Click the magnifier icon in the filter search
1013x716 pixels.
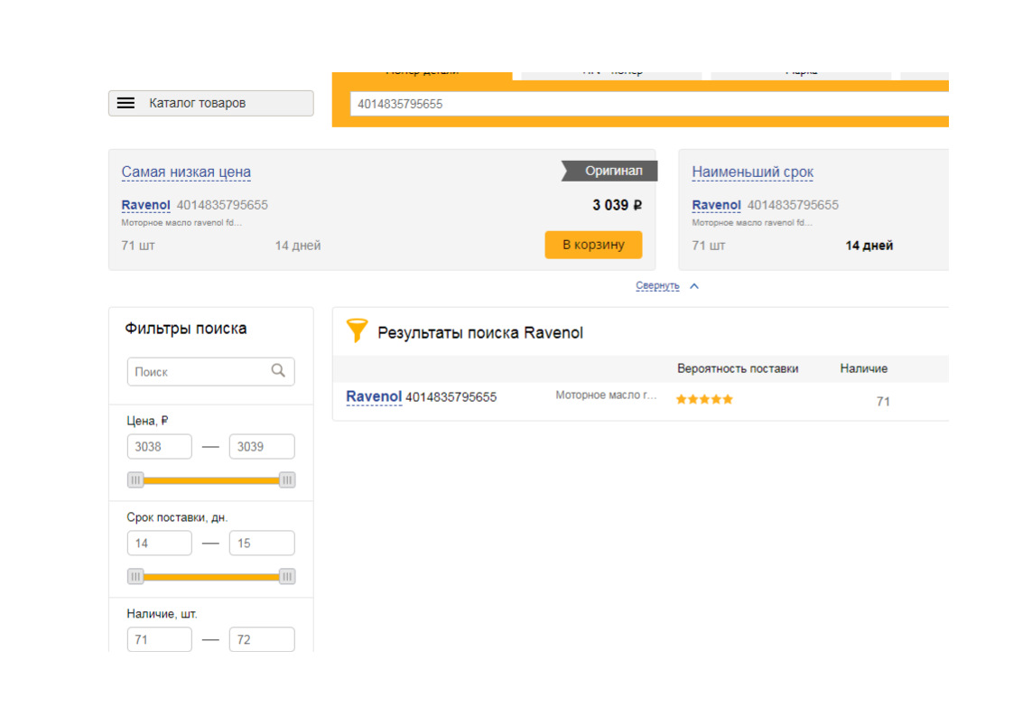click(278, 370)
